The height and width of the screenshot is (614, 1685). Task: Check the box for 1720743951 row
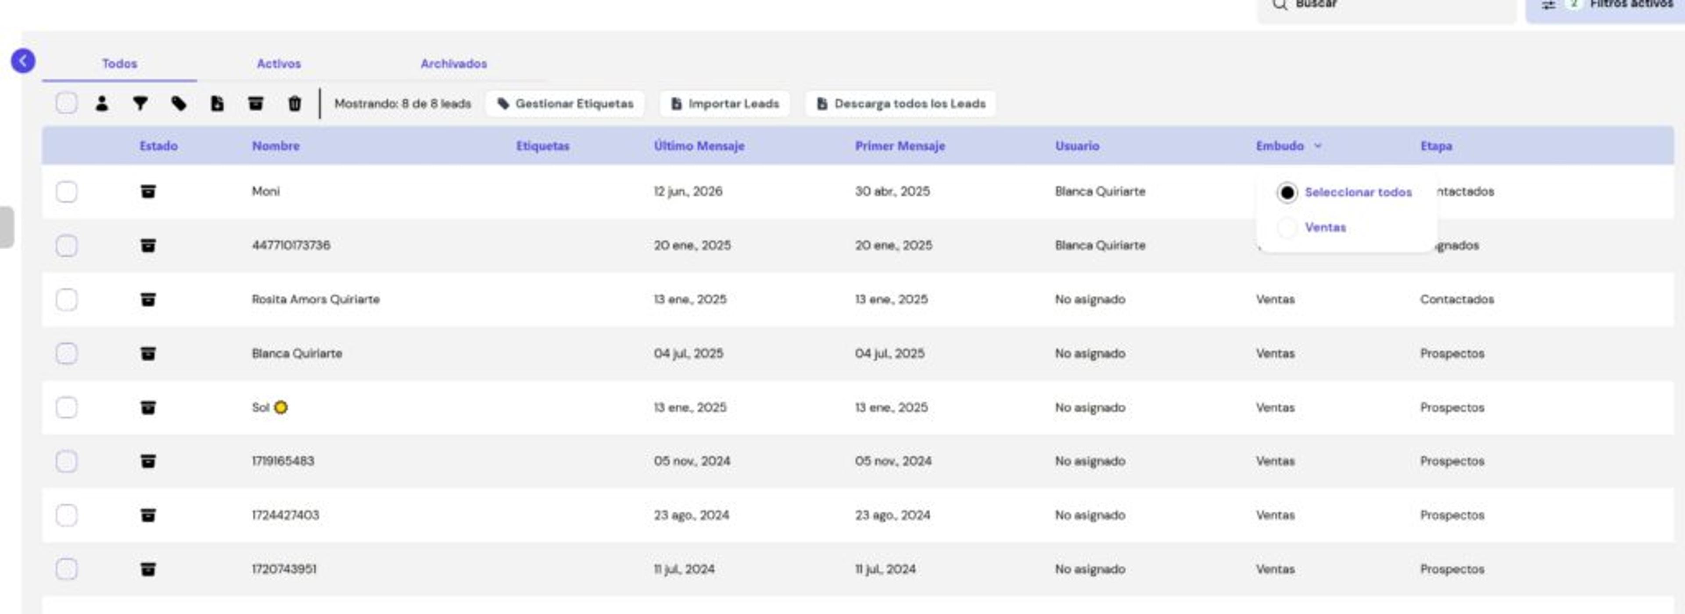coord(66,569)
